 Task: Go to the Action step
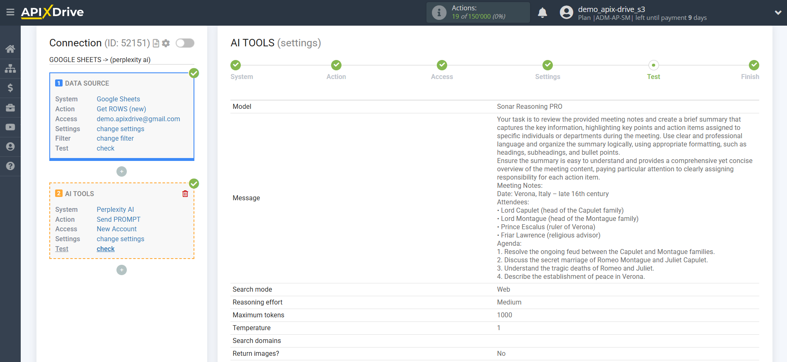pyautogui.click(x=336, y=65)
